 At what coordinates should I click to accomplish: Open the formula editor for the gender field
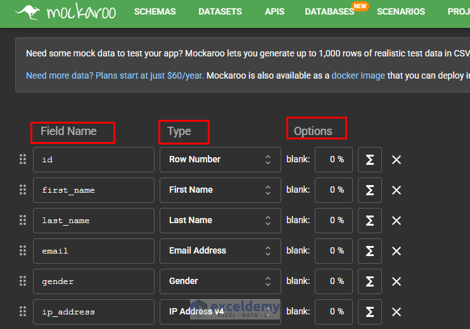pos(369,281)
